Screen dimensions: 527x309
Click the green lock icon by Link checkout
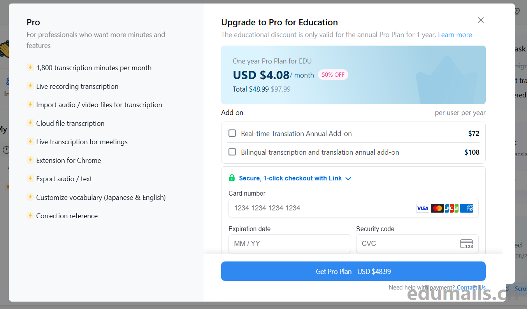point(232,178)
